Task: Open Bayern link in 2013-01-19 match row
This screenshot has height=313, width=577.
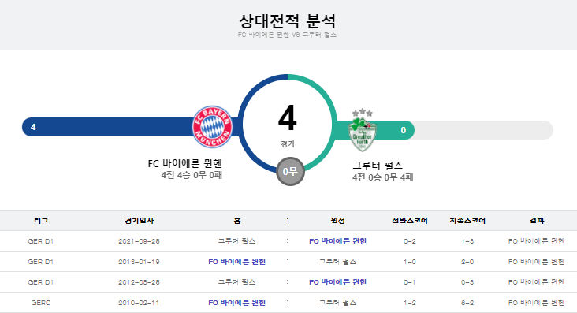Action: tap(237, 262)
